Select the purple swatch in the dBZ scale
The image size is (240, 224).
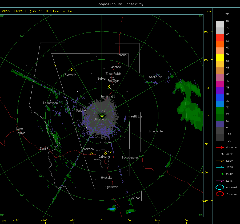coord(220,91)
